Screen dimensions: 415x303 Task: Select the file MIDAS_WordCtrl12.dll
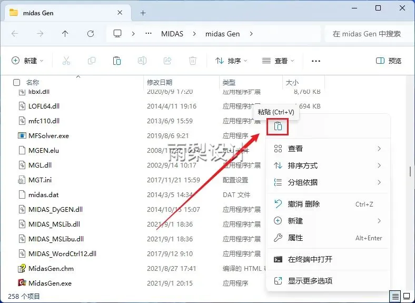tap(63, 254)
